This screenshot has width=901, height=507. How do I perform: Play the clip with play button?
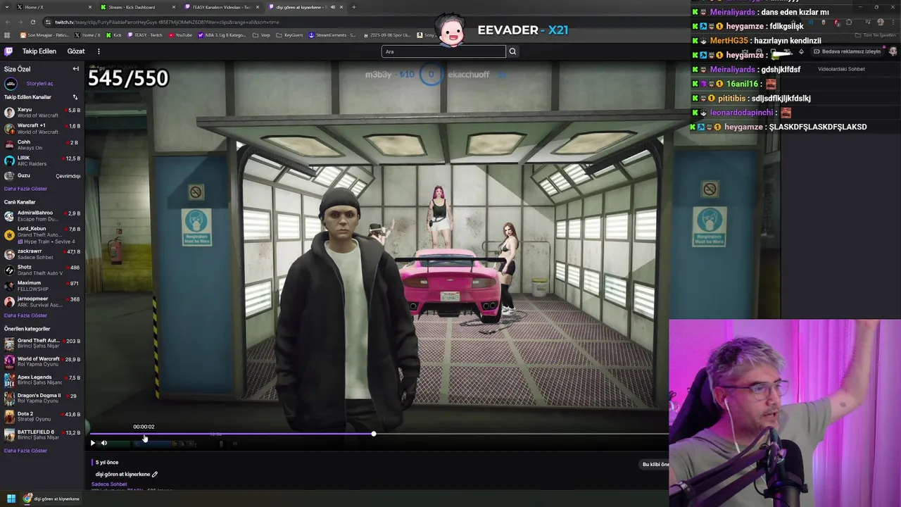click(92, 443)
